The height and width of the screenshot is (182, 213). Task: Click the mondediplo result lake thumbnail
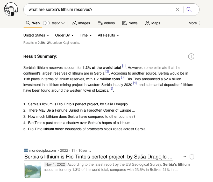(33, 170)
